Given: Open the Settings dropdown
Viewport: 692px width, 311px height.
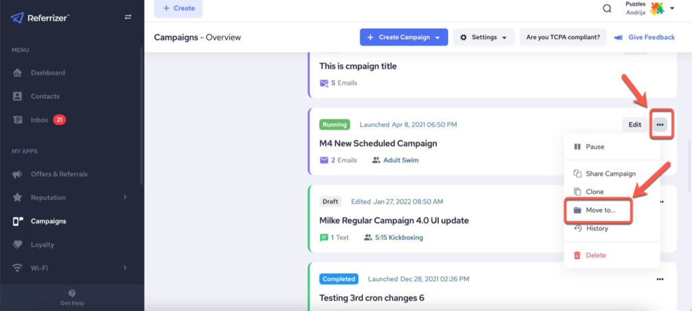Looking at the screenshot, I should point(483,37).
